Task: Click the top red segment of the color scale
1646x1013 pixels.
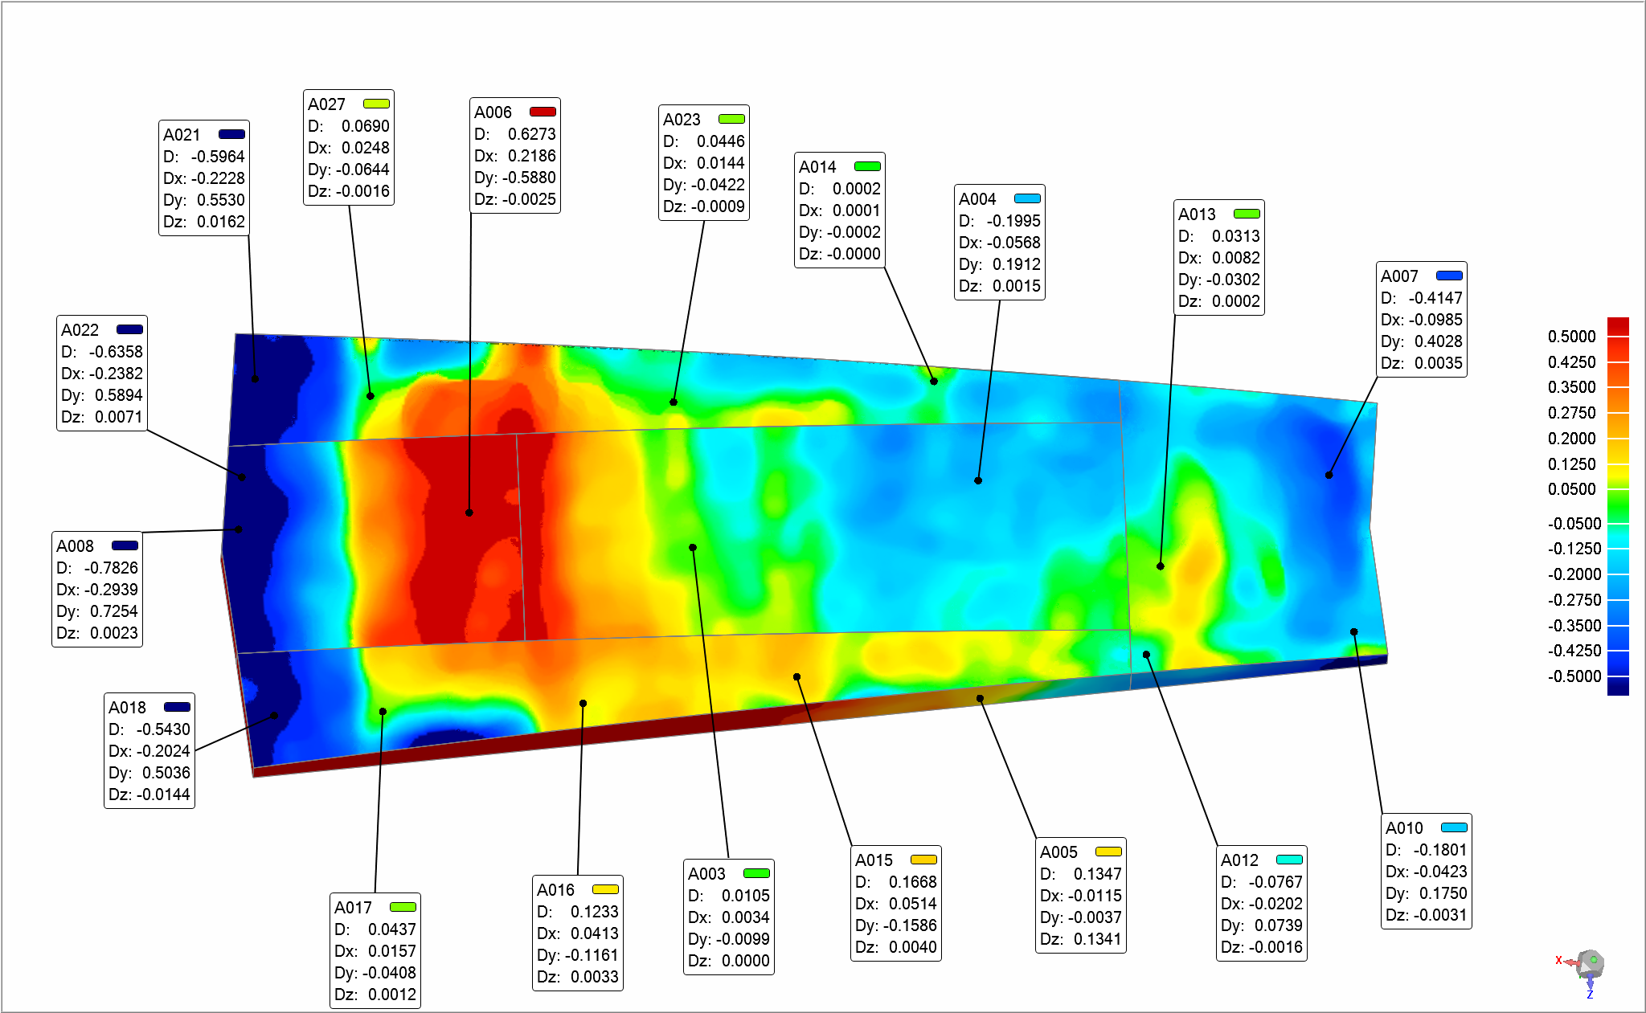Action: 1618,326
